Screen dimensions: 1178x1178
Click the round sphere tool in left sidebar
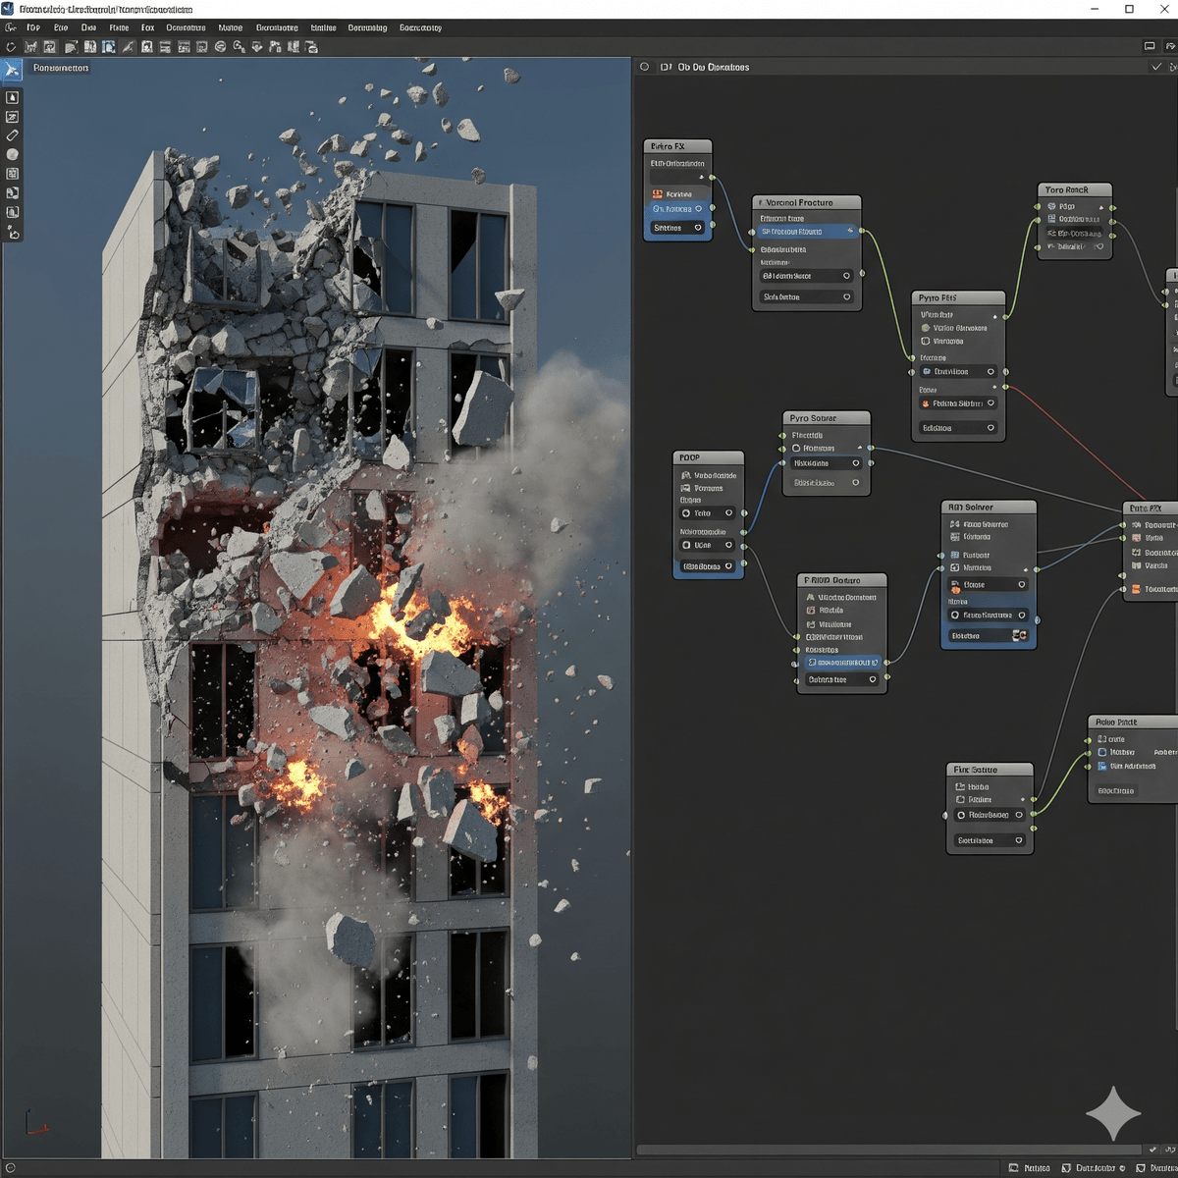[x=13, y=154]
